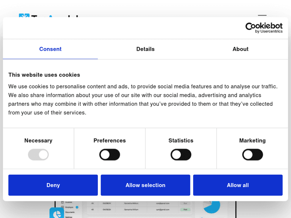The height and width of the screenshot is (218, 291).
Task: Open the hamburger menu behind the dialog
Action: click(262, 16)
